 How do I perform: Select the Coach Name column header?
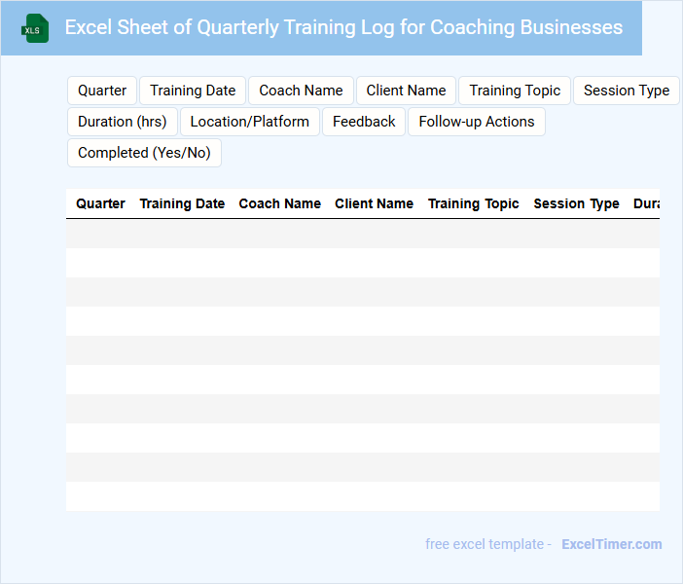coord(279,203)
